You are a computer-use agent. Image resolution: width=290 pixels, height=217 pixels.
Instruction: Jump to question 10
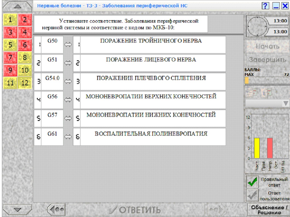pyautogui.click(x=25, y=70)
